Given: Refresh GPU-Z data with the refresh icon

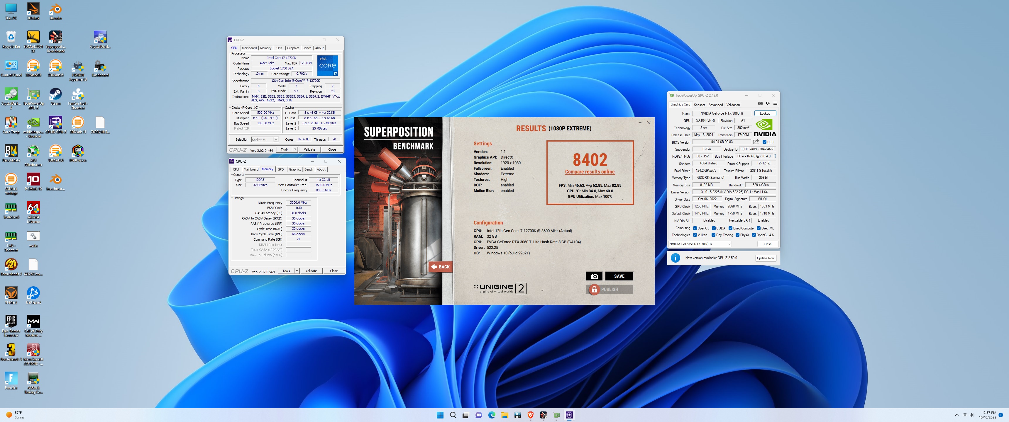Looking at the screenshot, I should point(768,104).
